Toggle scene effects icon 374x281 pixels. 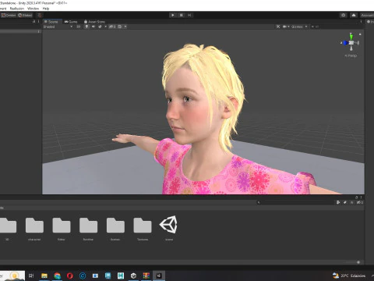[x=100, y=27]
